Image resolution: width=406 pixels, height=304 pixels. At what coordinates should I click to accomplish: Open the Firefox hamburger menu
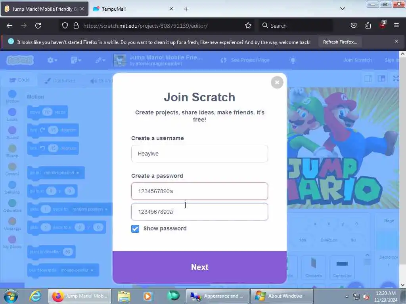tap(396, 26)
